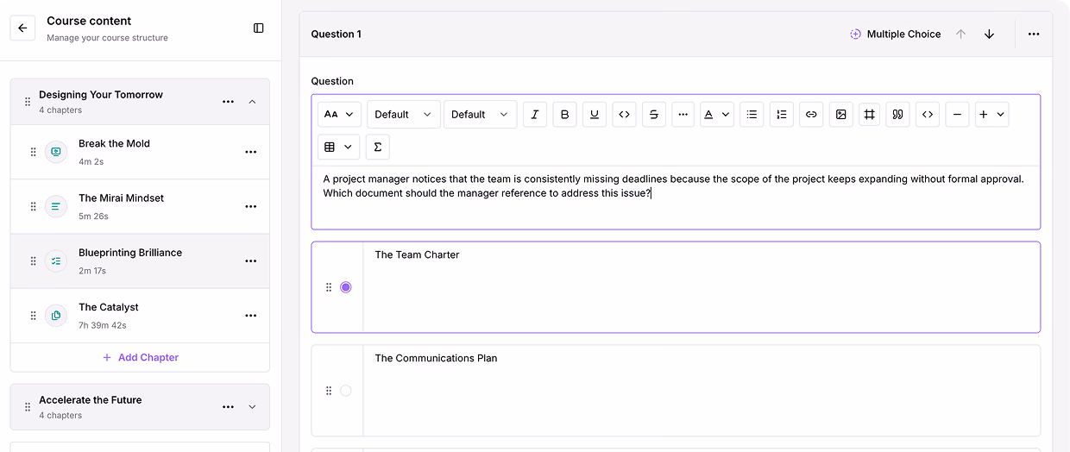Open more formatting options ellipsis in editor toolbar
1070x452 pixels.
point(683,114)
